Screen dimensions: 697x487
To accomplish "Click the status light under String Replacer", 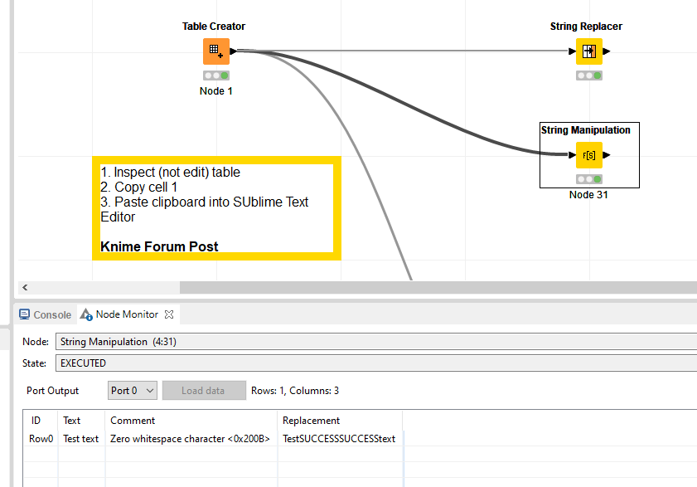I will point(588,75).
